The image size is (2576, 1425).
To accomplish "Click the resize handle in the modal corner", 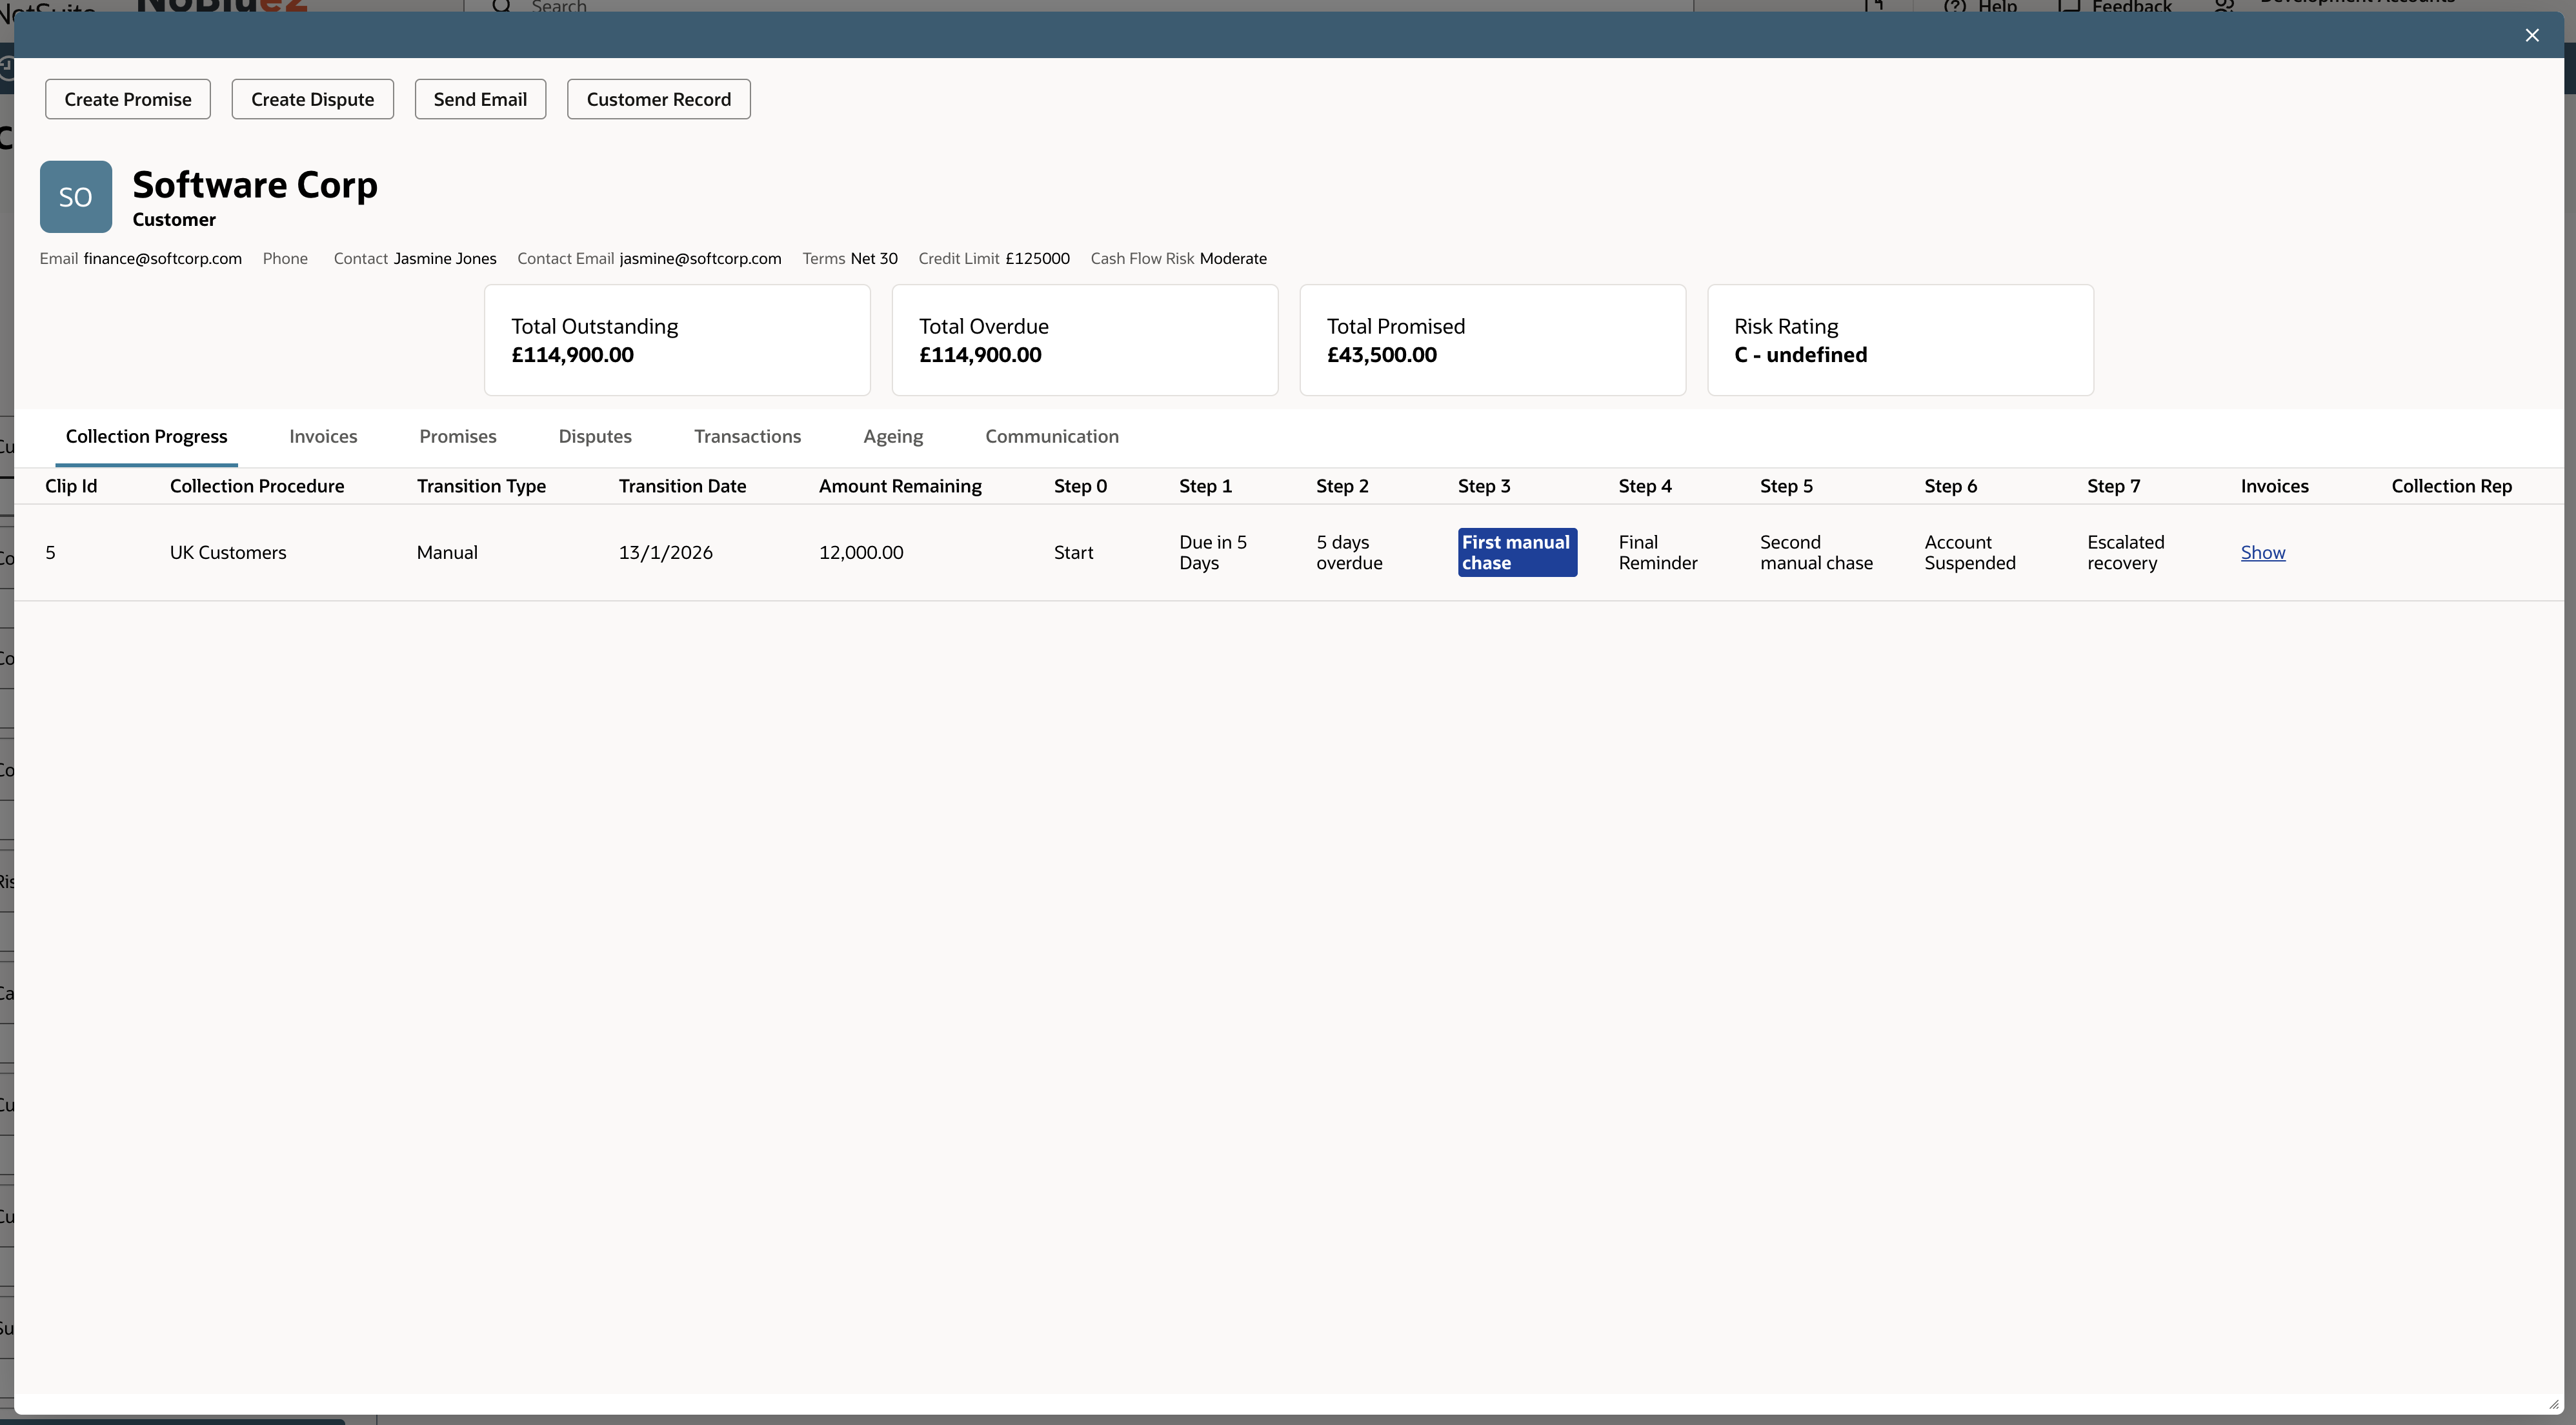I will tap(2553, 1404).
